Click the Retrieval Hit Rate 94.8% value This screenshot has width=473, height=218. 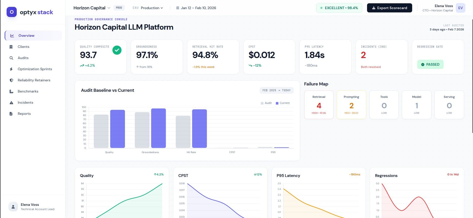click(x=205, y=55)
